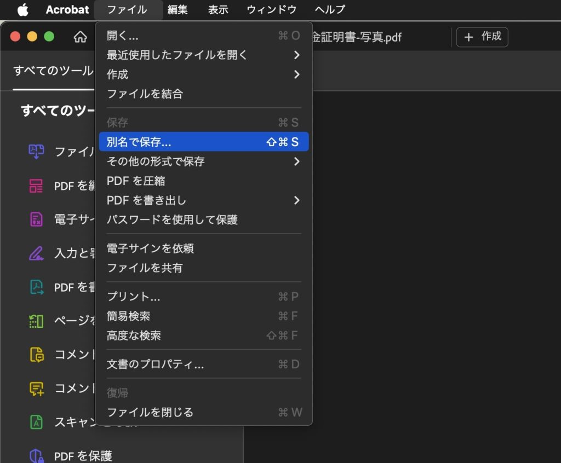The height and width of the screenshot is (463, 561).
Task: Open the 編集 menu
Action: point(178,10)
